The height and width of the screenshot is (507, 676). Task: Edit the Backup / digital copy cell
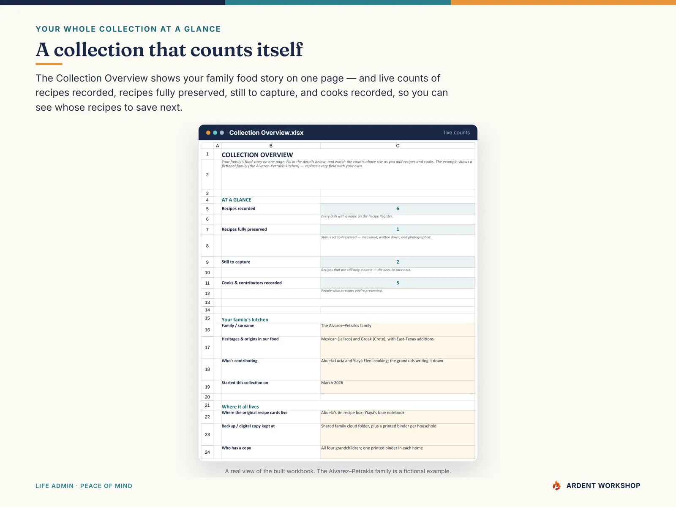pyautogui.click(x=398, y=435)
